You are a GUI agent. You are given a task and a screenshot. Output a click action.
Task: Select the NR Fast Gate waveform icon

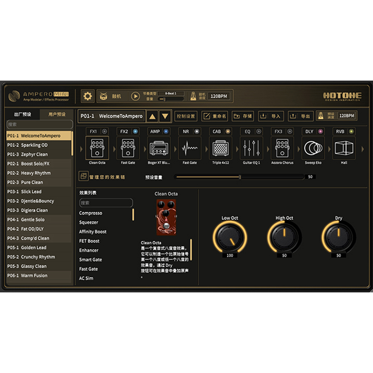[x=189, y=148]
